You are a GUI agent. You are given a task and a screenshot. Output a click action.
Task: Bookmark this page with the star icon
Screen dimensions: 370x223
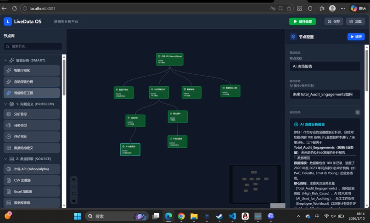(289, 9)
